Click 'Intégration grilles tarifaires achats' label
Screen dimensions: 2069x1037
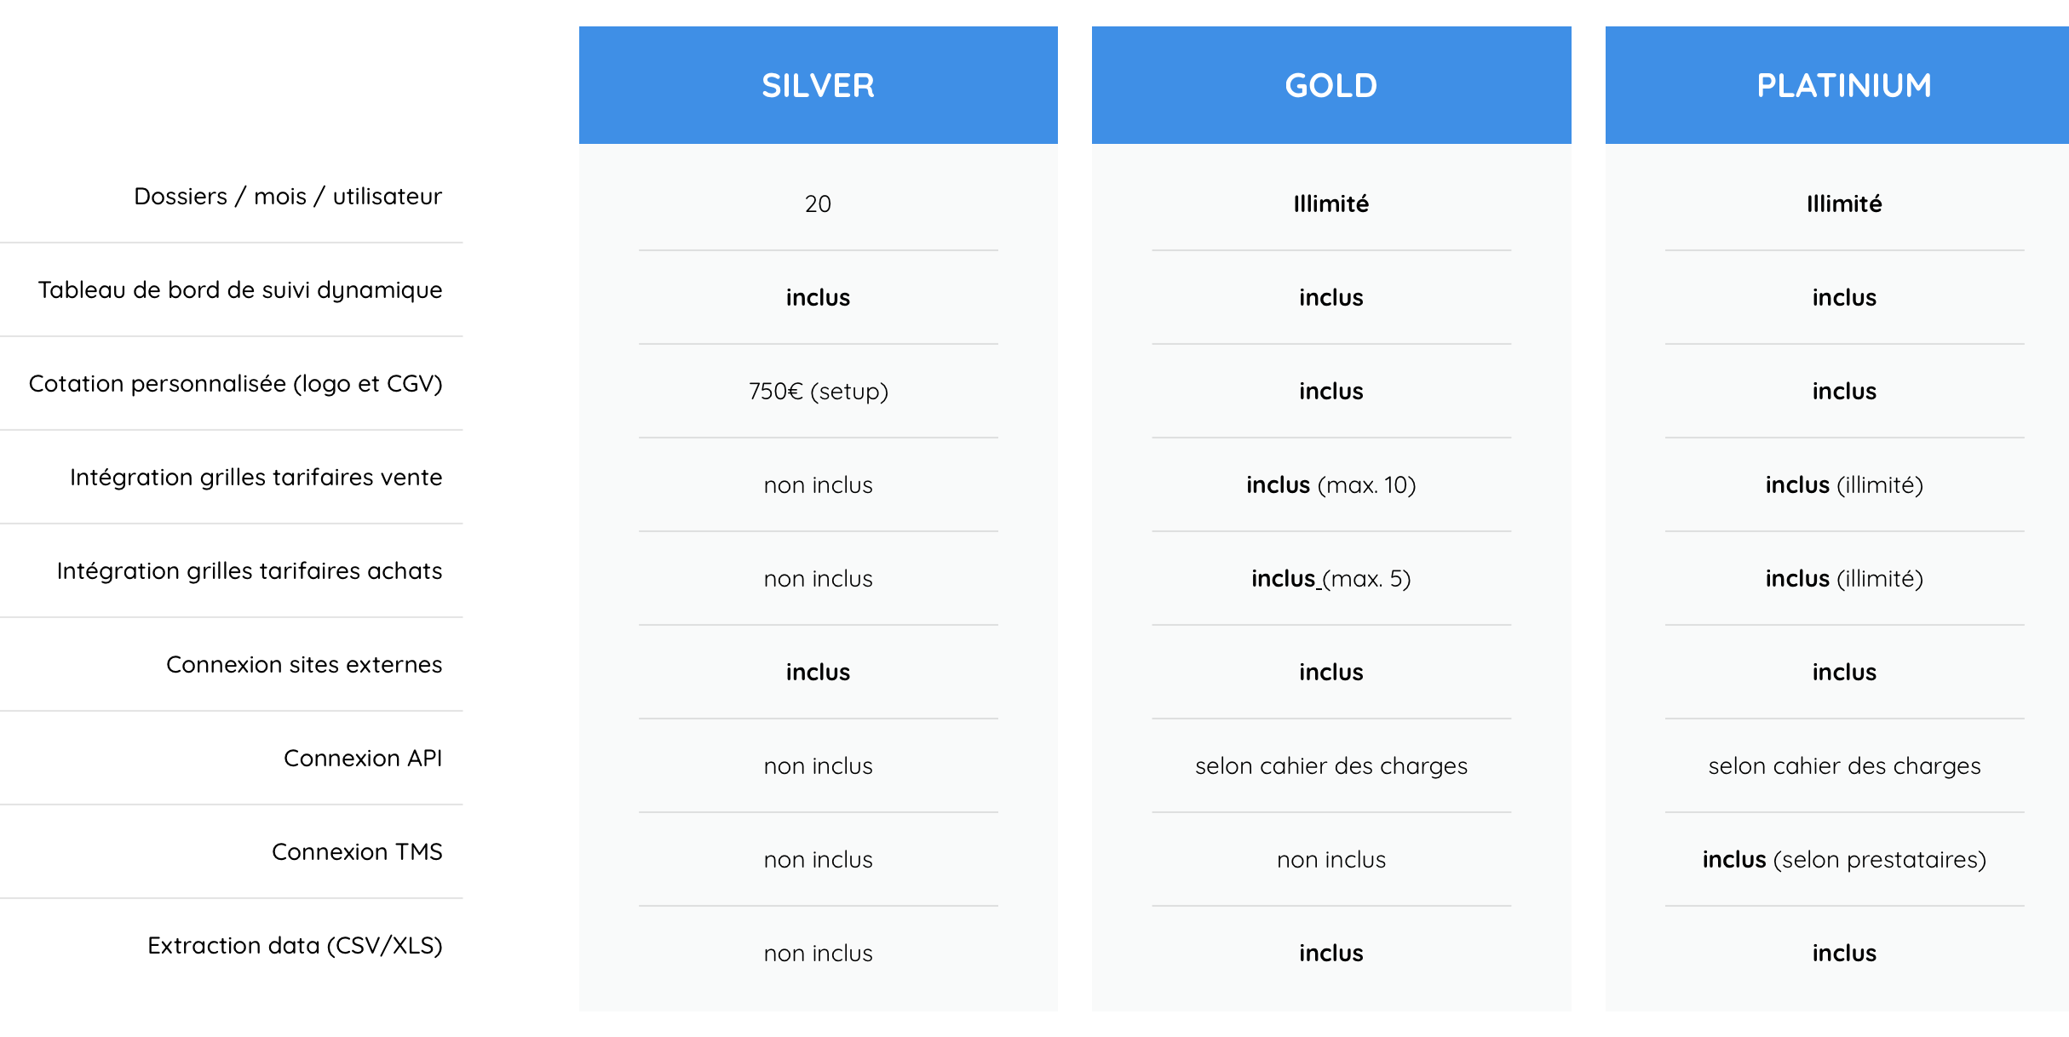pos(250,571)
